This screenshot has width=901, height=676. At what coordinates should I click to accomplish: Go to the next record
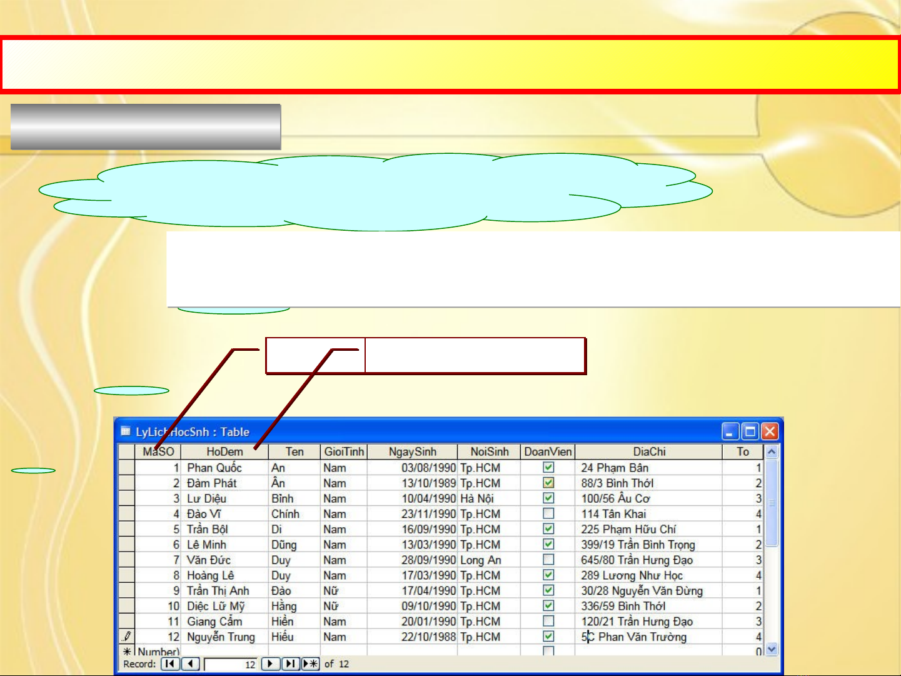(270, 664)
